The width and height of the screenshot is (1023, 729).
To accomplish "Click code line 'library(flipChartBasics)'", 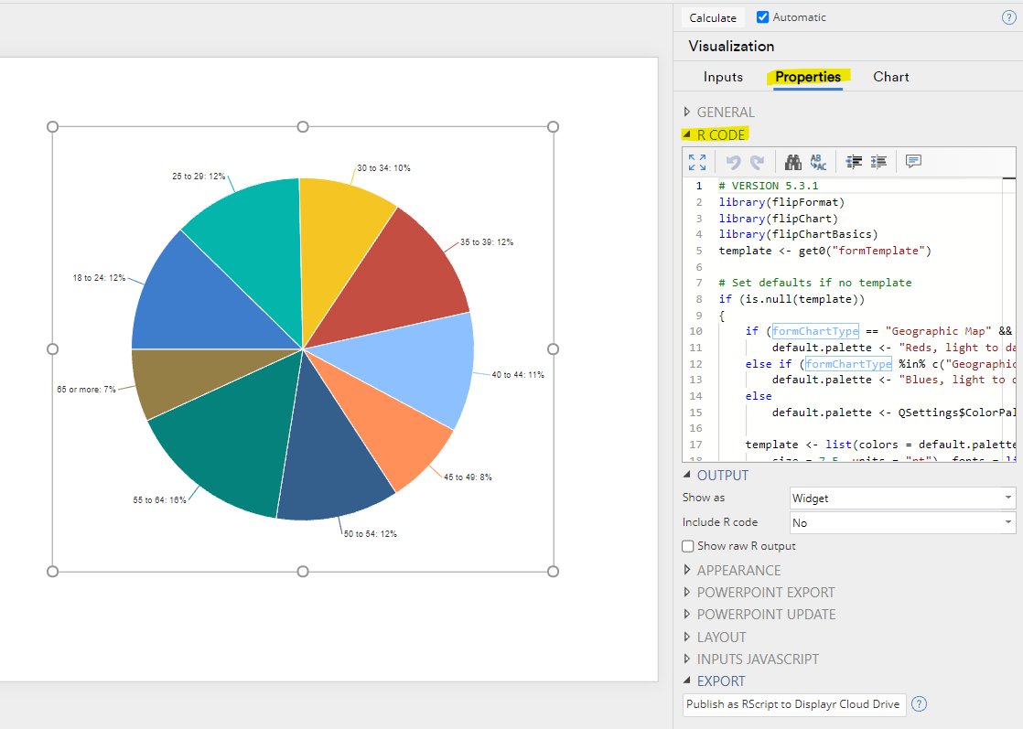I will point(799,234).
